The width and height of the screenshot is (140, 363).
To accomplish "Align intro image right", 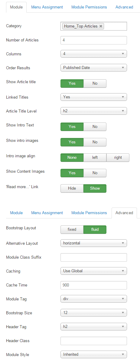I will 118,157.
